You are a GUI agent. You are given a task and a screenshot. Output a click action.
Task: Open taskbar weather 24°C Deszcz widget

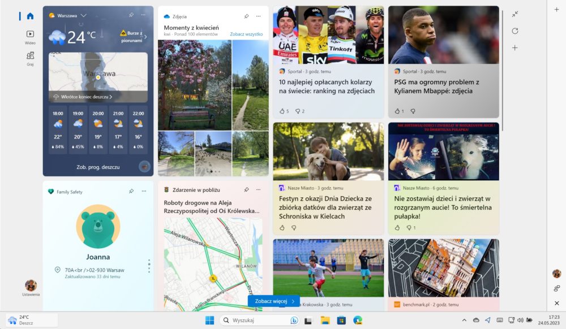[32, 320]
